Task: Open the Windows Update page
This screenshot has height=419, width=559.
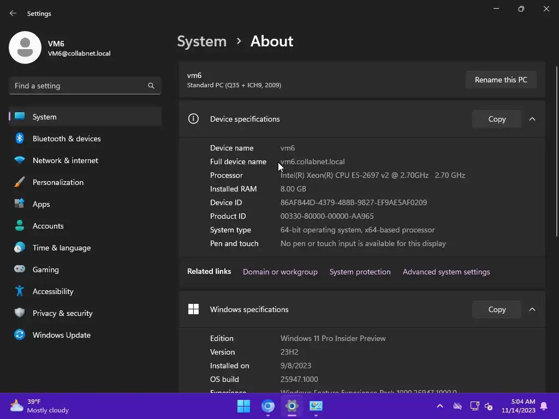Action: [85, 335]
